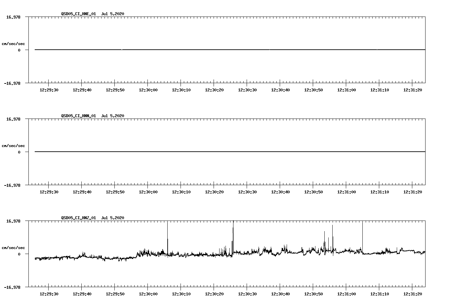Click the 12:31:20 time label under the HNE chart
The width and height of the screenshot is (449, 306).
pyautogui.click(x=413, y=90)
